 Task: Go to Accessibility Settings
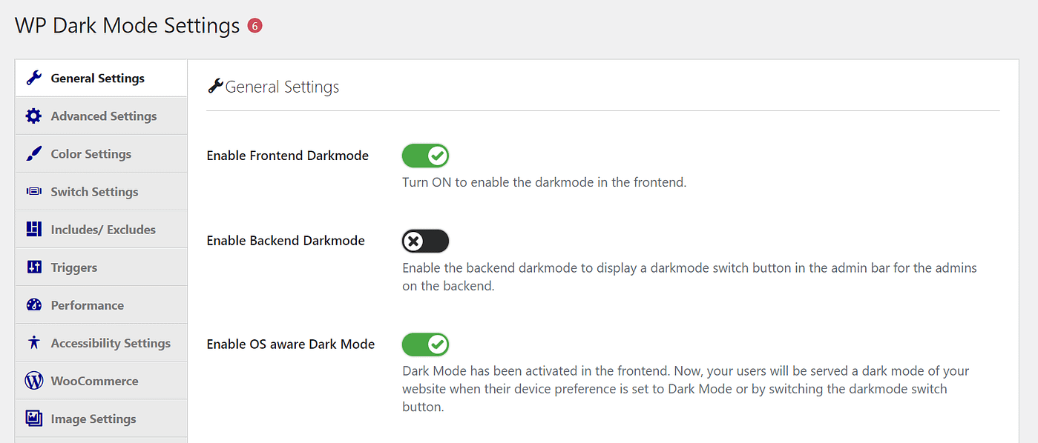click(110, 342)
